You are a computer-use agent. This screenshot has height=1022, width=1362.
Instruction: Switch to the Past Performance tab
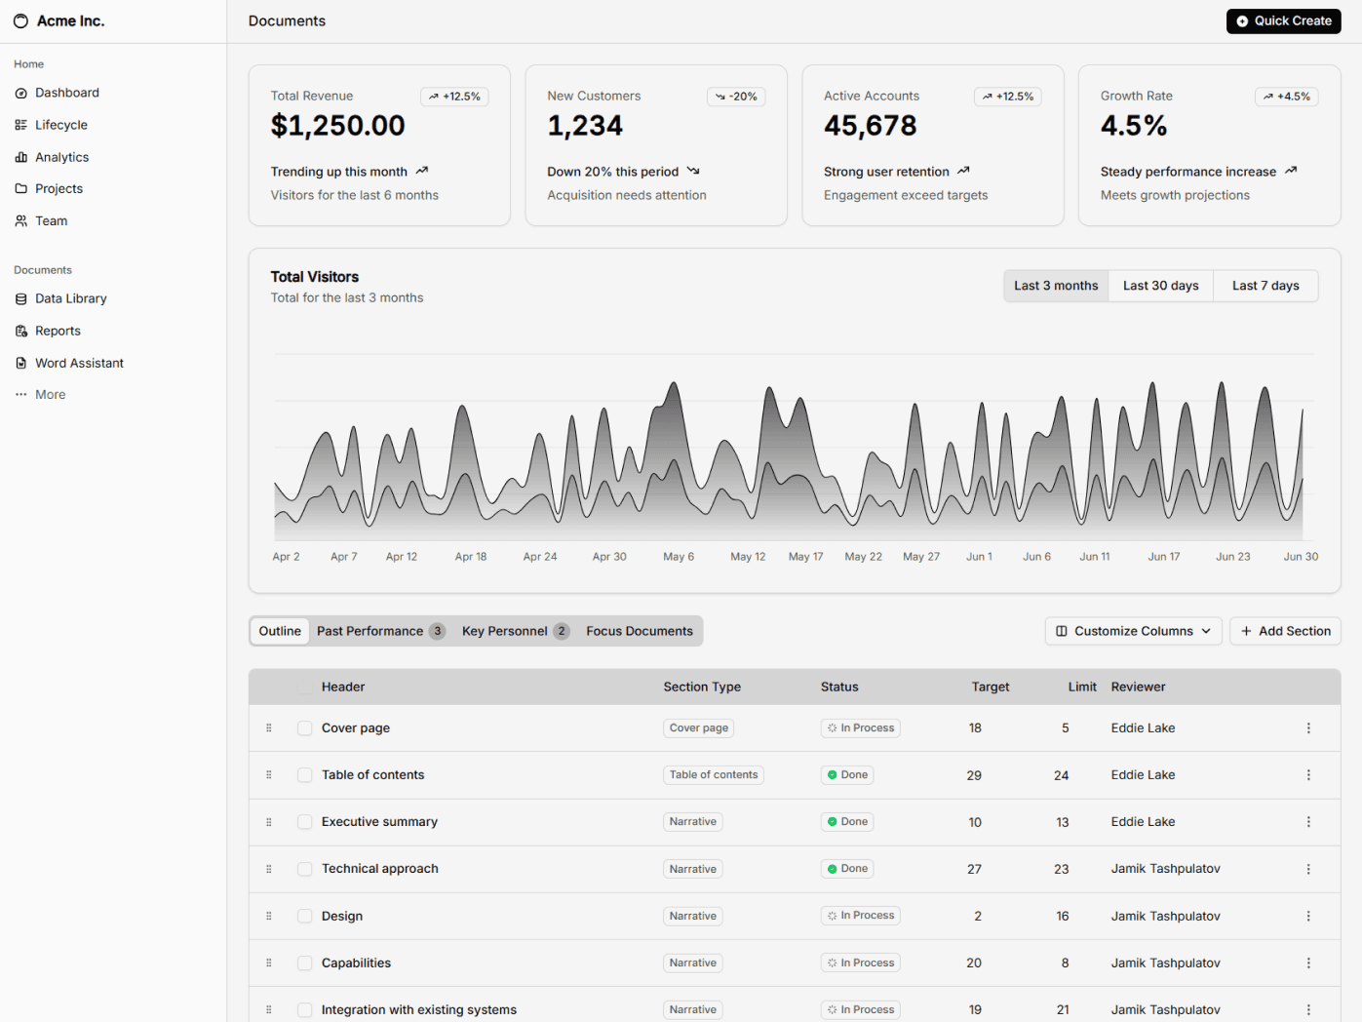tap(380, 631)
